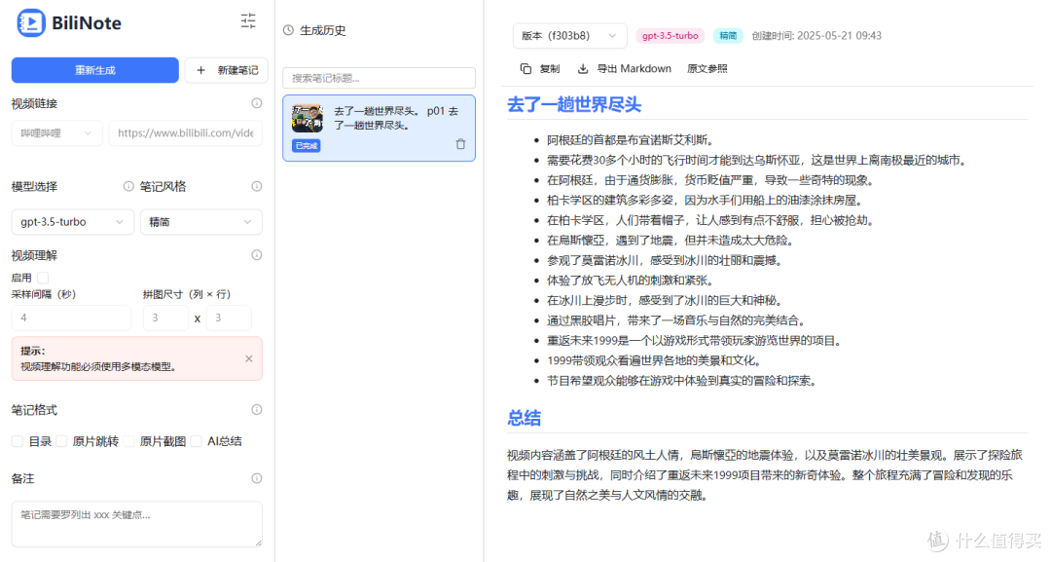
Task: Click the info icon next to 视频链接
Action: [256, 102]
